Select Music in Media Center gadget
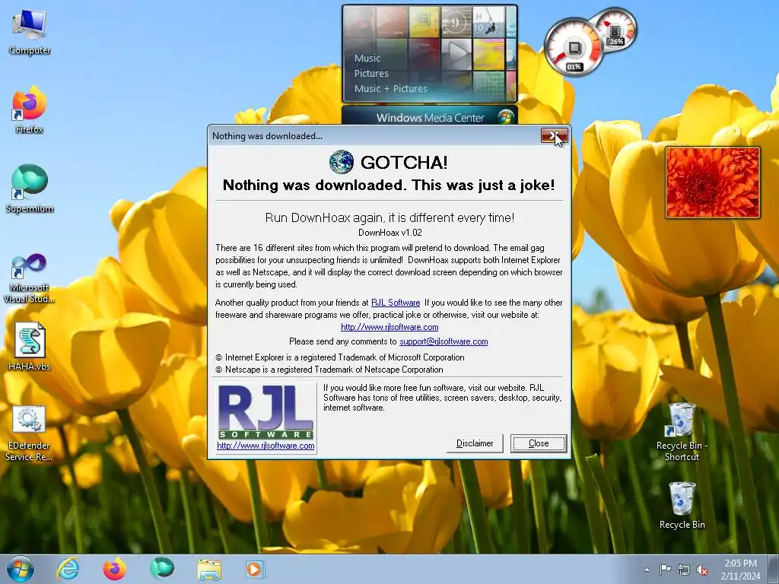779x584 pixels. click(367, 58)
